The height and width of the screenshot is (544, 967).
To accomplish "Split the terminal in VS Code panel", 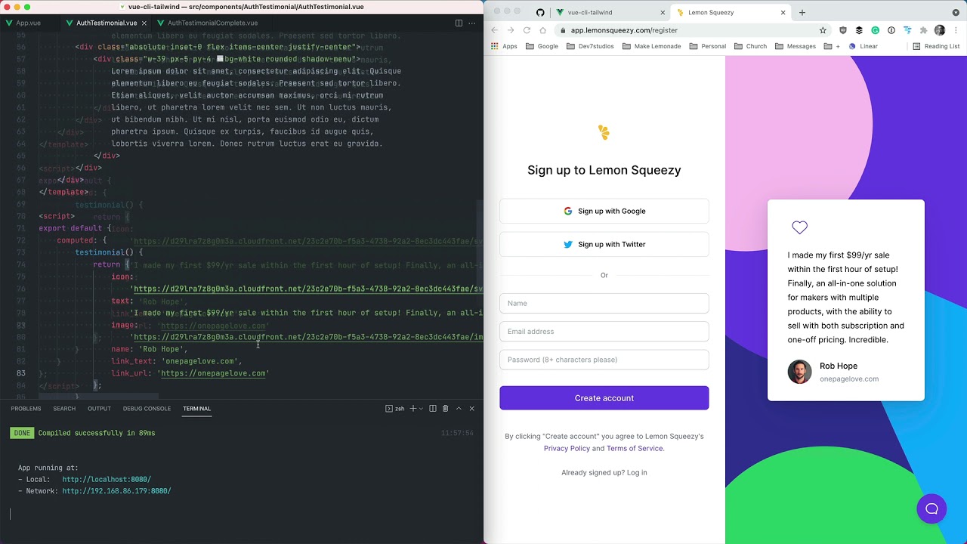I will (x=433, y=409).
